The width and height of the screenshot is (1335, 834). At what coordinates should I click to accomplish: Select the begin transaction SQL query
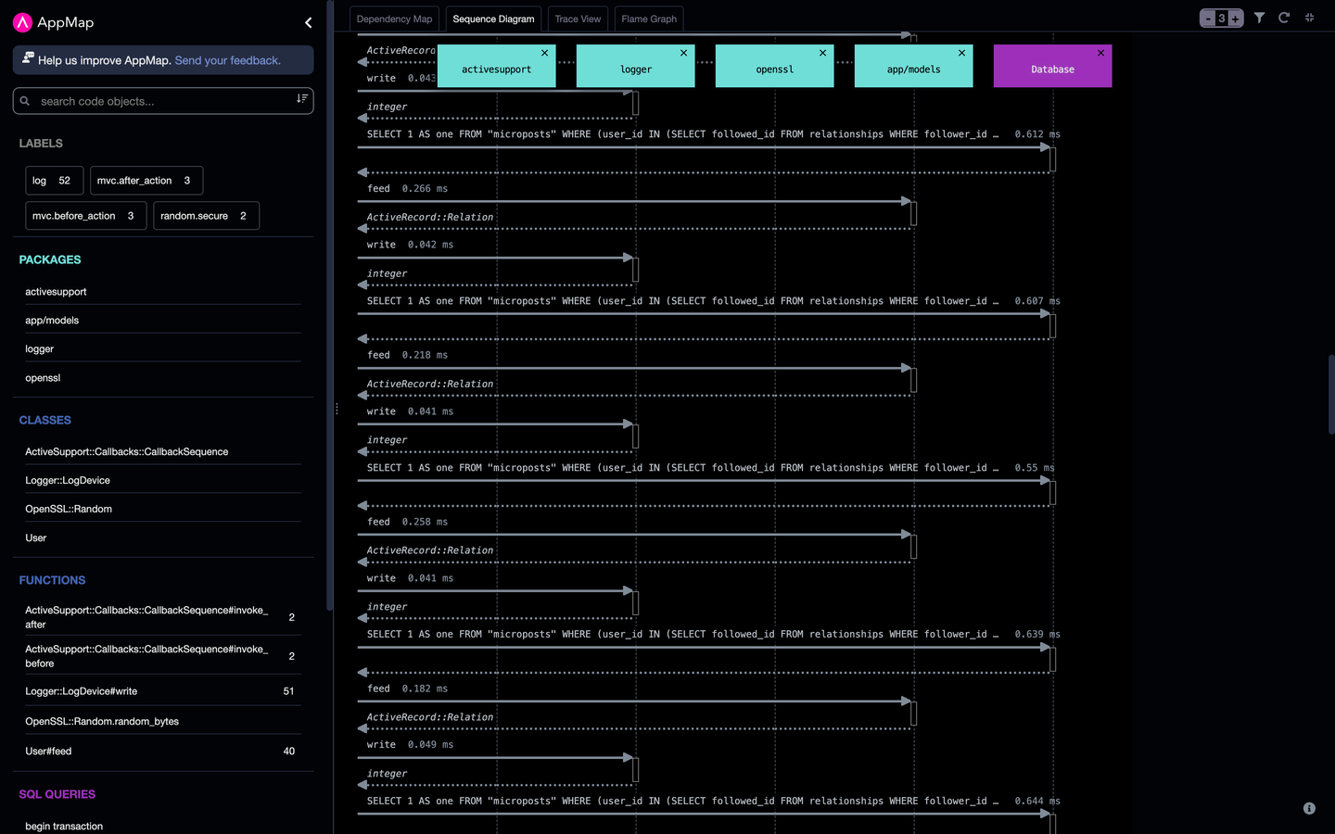pos(163,826)
